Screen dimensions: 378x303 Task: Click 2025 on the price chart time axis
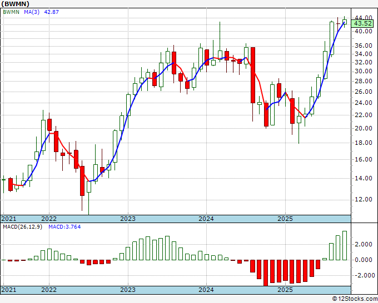285,219
